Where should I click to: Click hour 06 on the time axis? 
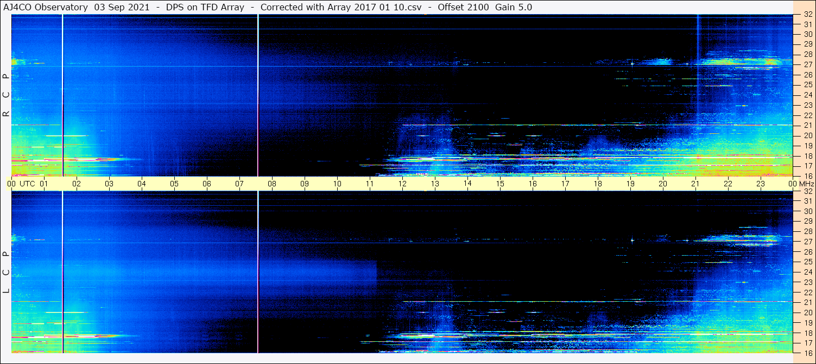tap(207, 184)
